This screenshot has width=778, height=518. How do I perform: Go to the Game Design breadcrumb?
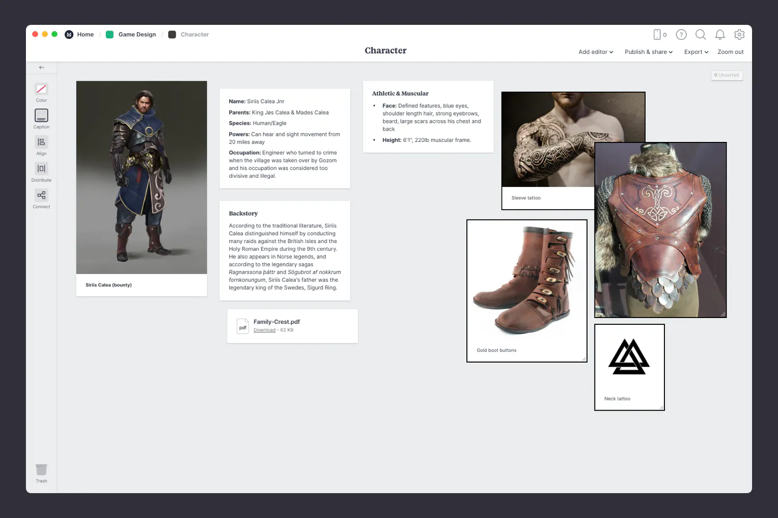click(136, 34)
